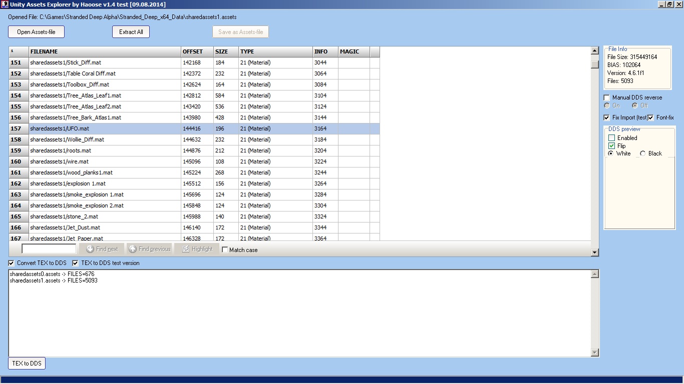This screenshot has width=684, height=384.
Task: Toggle the Fix Import (test) checkbox
Action: [x=607, y=117]
